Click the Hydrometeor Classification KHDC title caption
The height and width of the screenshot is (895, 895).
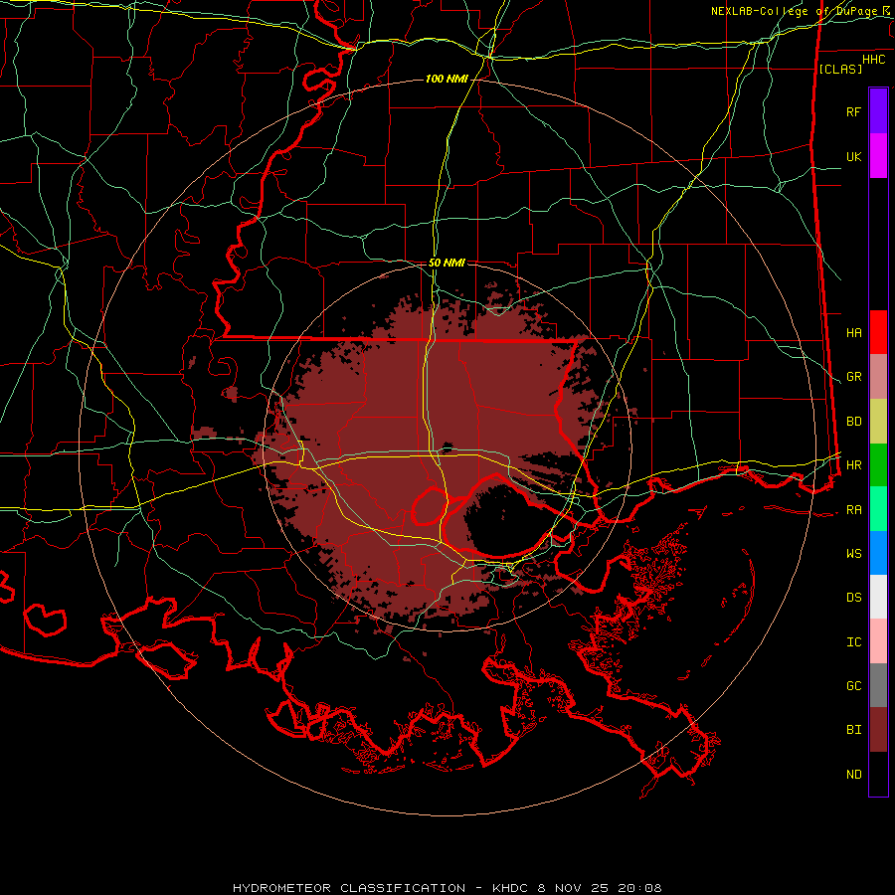pos(447,888)
